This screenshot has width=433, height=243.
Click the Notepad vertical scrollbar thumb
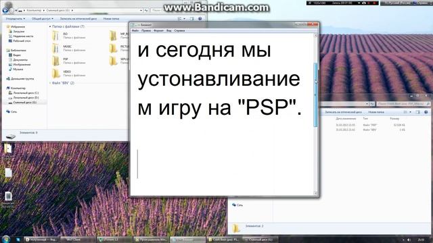316,95
